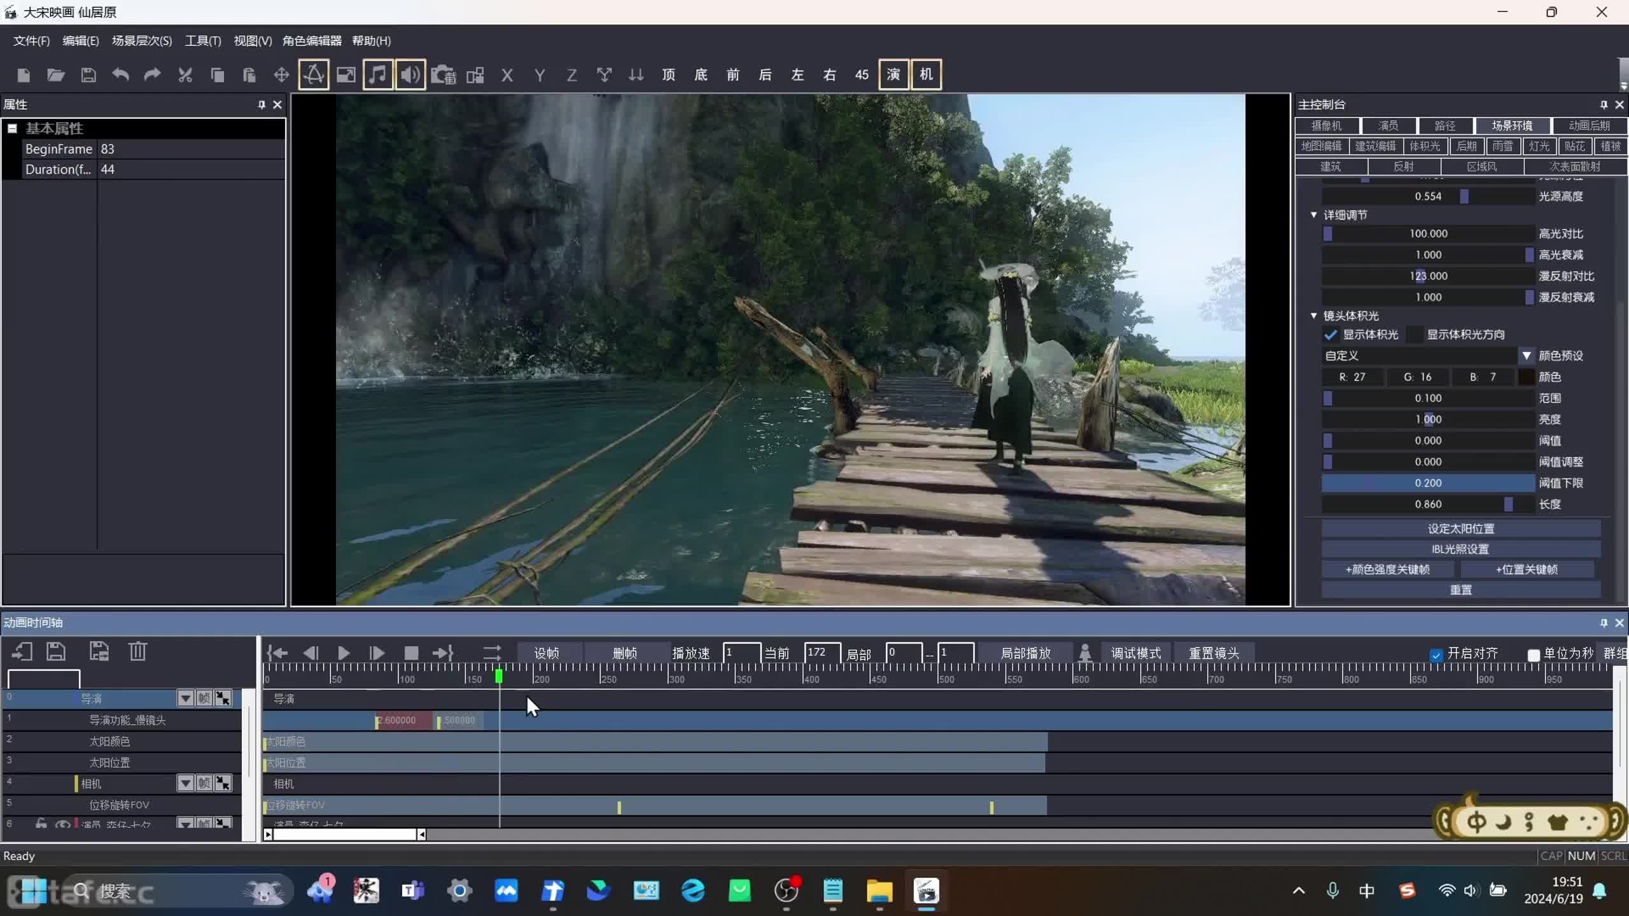The height and width of the screenshot is (916, 1629).
Task: Toggle the speaker sound toolbar button
Action: [x=410, y=75]
